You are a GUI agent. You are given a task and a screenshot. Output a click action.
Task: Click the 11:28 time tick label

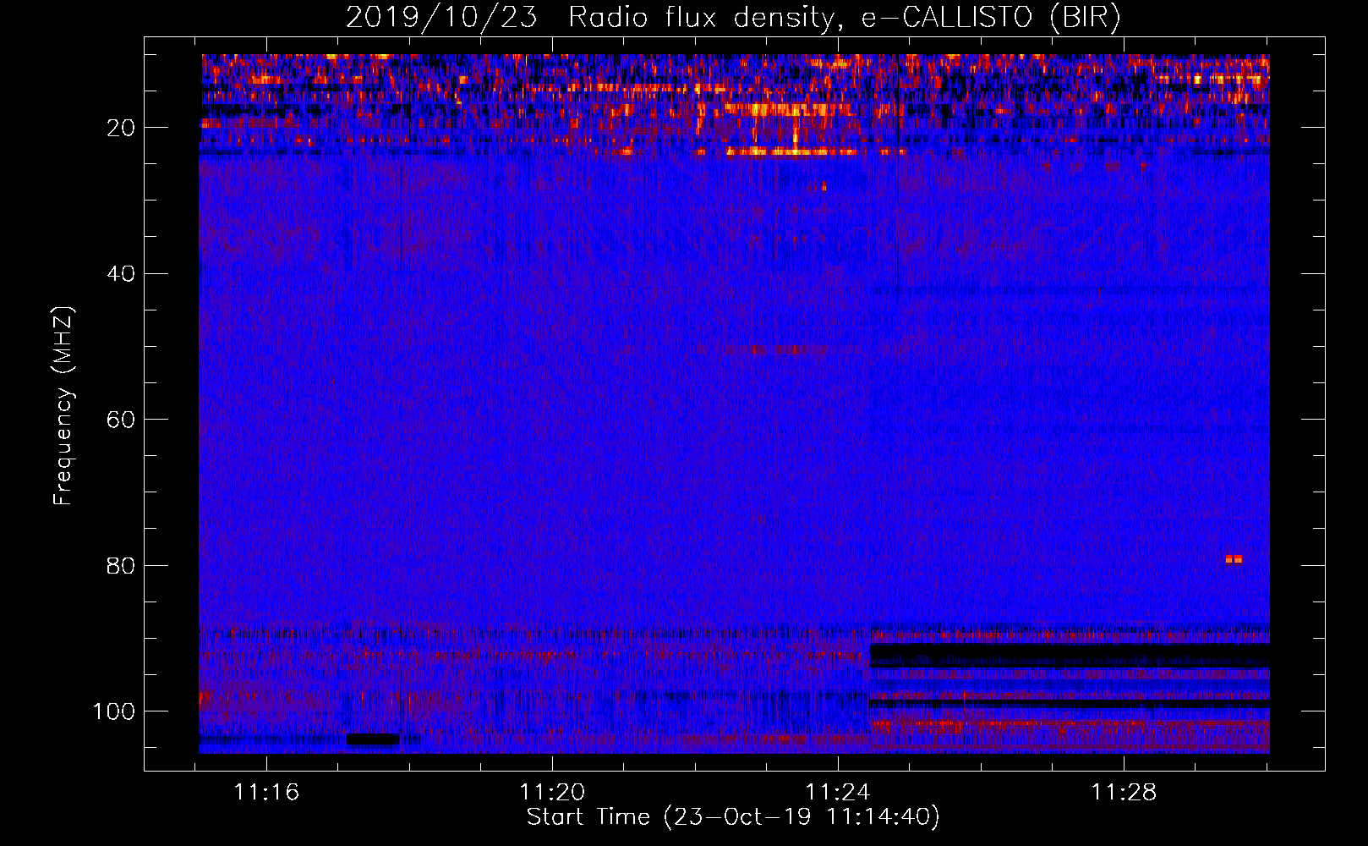tap(1124, 793)
